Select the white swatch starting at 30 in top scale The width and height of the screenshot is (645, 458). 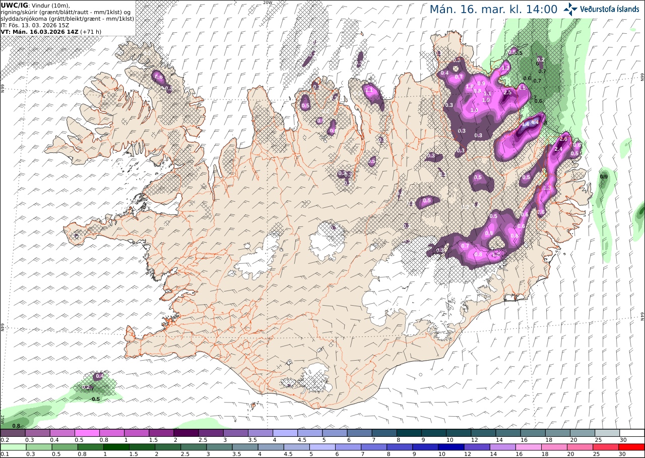point(632,433)
